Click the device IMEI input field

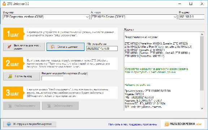coord(102,48)
